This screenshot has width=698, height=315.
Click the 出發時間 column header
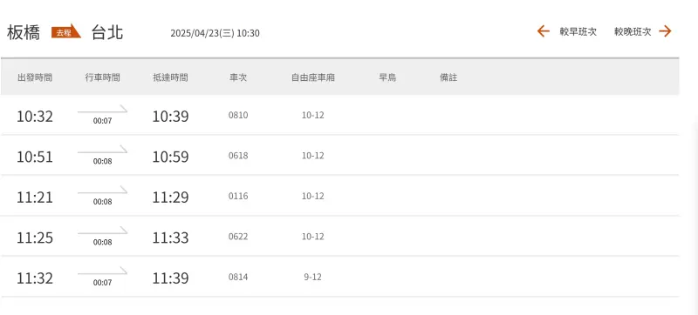pos(35,77)
